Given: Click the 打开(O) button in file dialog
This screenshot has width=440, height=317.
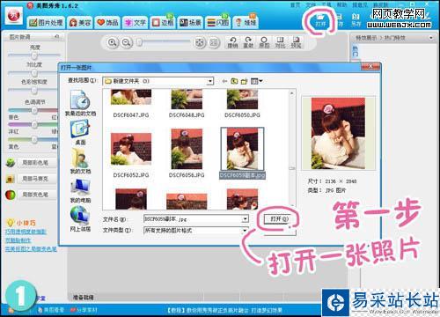Looking at the screenshot, I should click(x=279, y=219).
